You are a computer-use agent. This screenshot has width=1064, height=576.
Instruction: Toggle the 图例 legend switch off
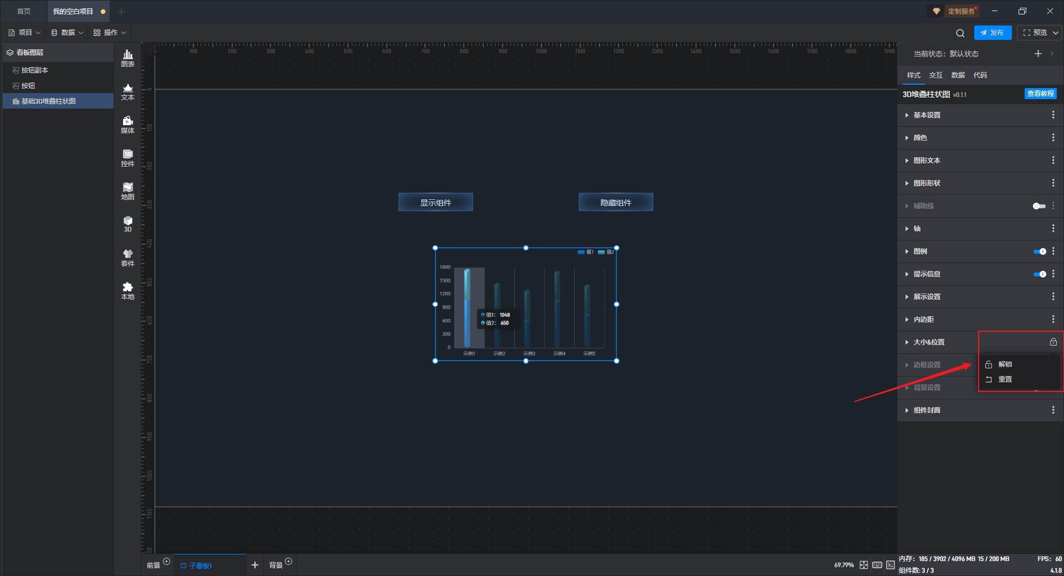tap(1040, 251)
